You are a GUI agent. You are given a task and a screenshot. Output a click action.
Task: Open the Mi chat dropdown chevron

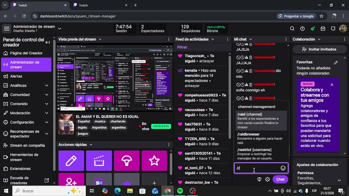click(x=251, y=39)
